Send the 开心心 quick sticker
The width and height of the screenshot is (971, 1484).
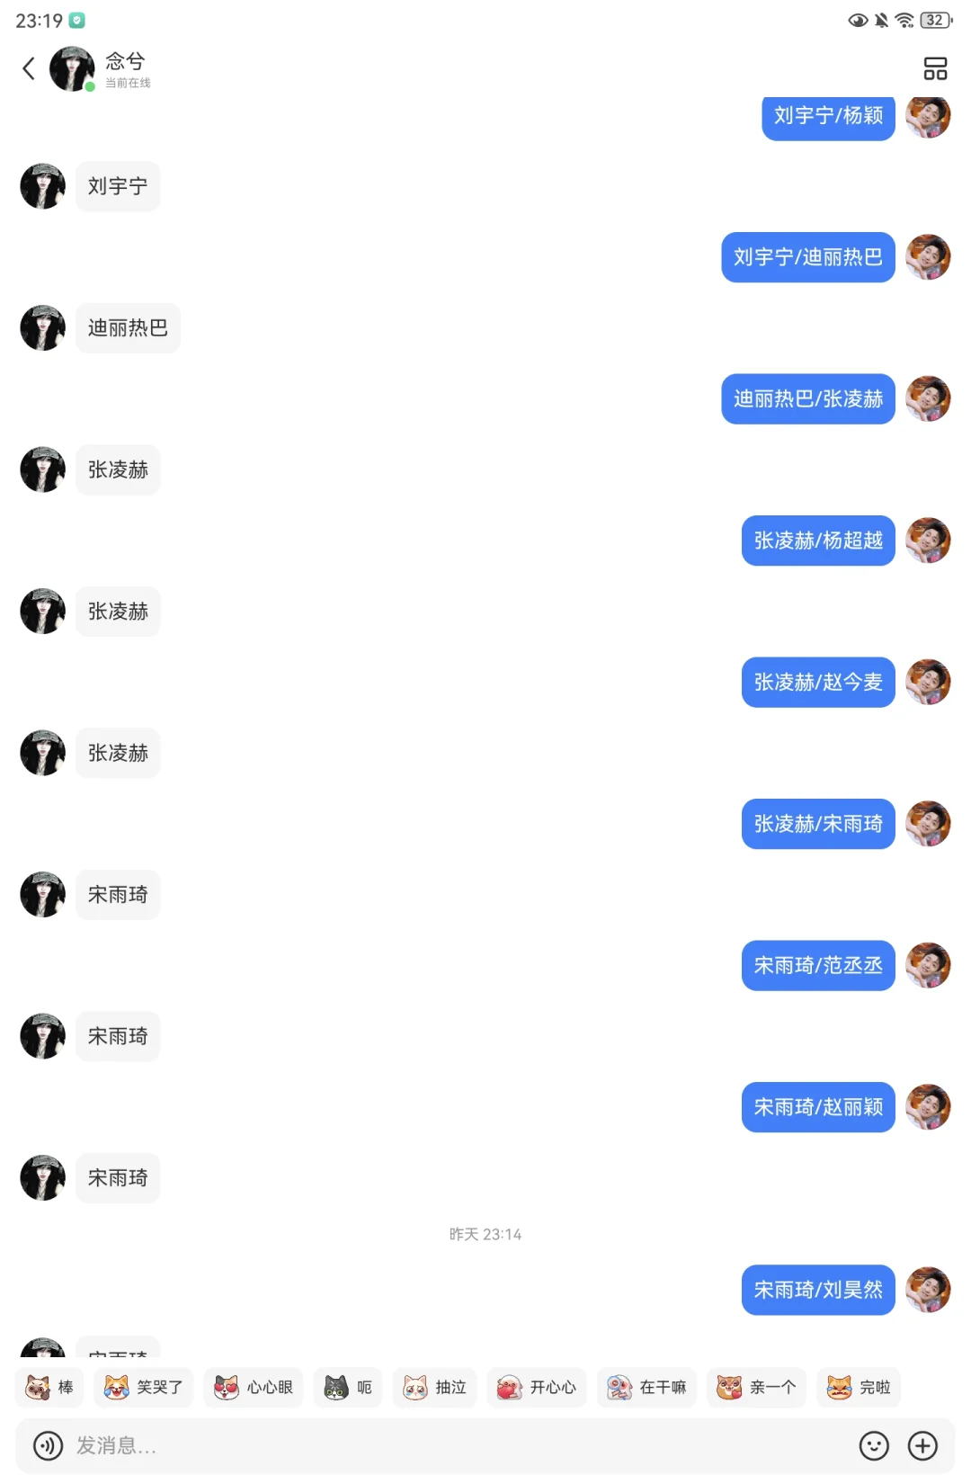537,1387
